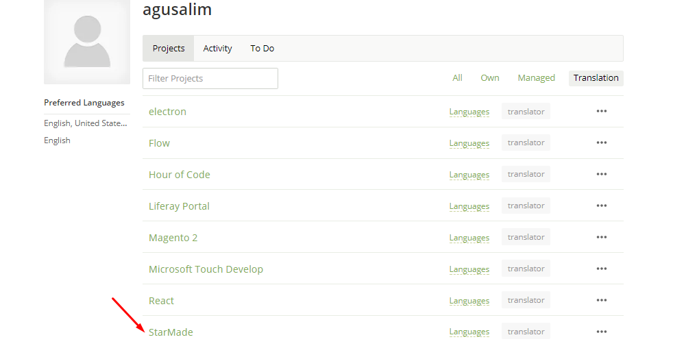This screenshot has height=346, width=673.
Task: Switch to the Activity tab
Action: [x=218, y=49]
